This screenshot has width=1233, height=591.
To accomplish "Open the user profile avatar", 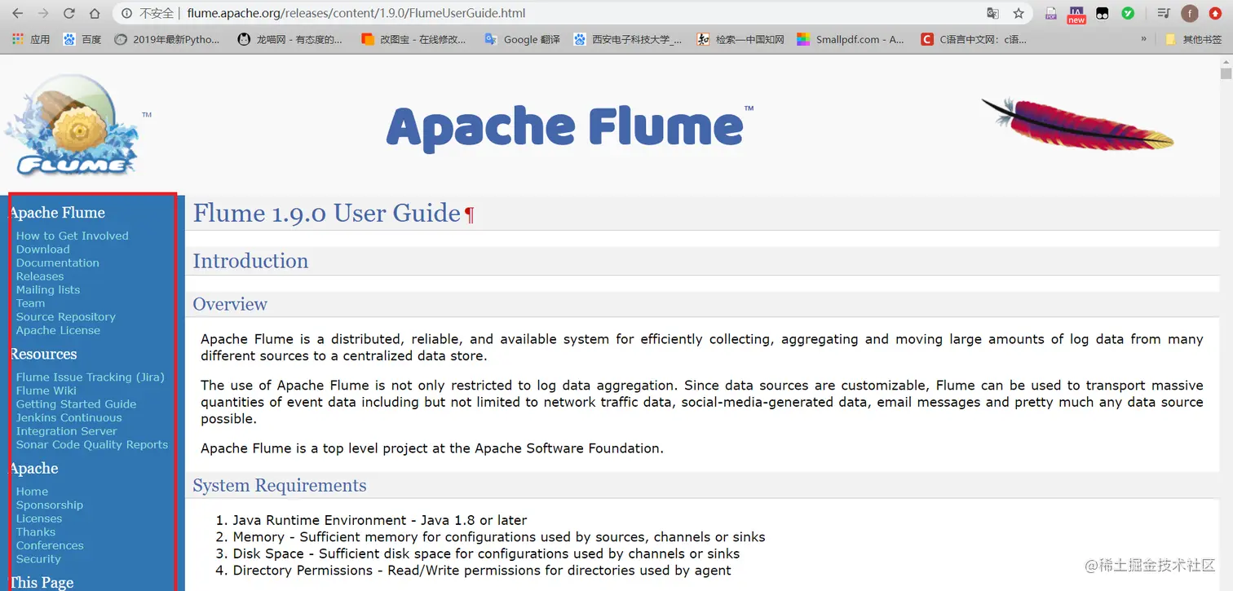I will 1190,13.
